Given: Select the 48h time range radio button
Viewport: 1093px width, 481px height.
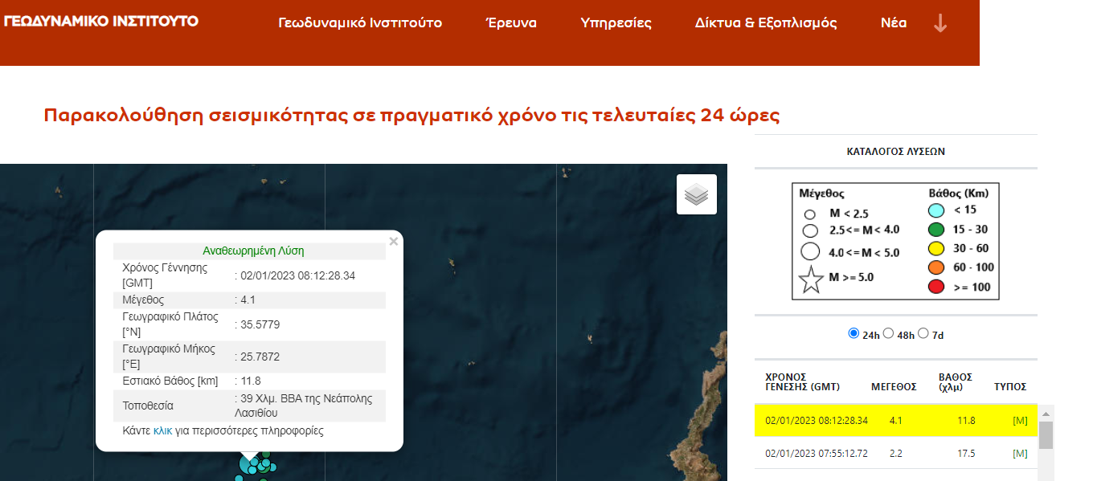Looking at the screenshot, I should pos(888,333).
